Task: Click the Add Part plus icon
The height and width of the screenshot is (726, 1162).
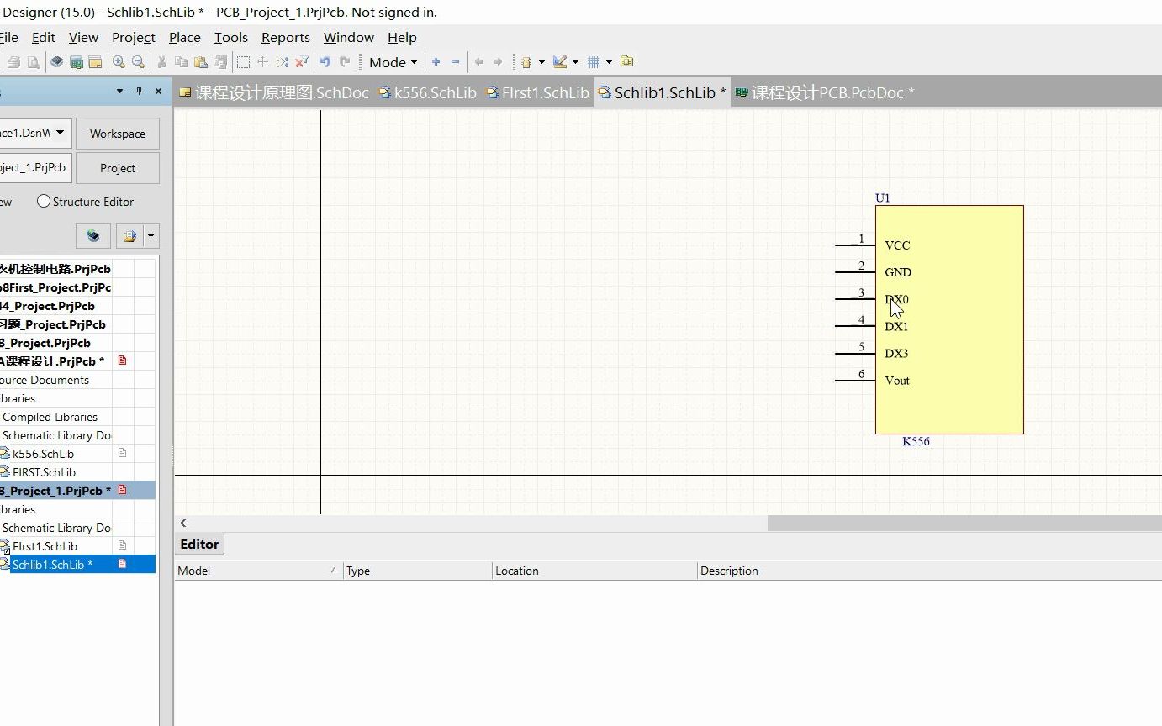Action: (436, 61)
